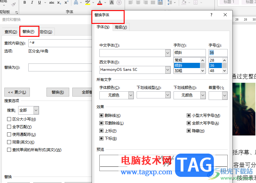This screenshot has width=256, height=183.
Task: Toggle 删除线(K) checkbox
Action: [x=102, y=116]
